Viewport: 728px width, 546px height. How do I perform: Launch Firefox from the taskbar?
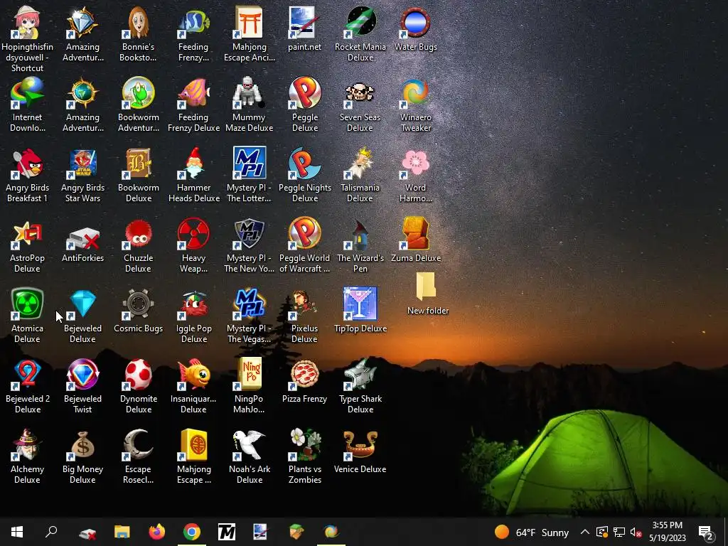coord(157,532)
